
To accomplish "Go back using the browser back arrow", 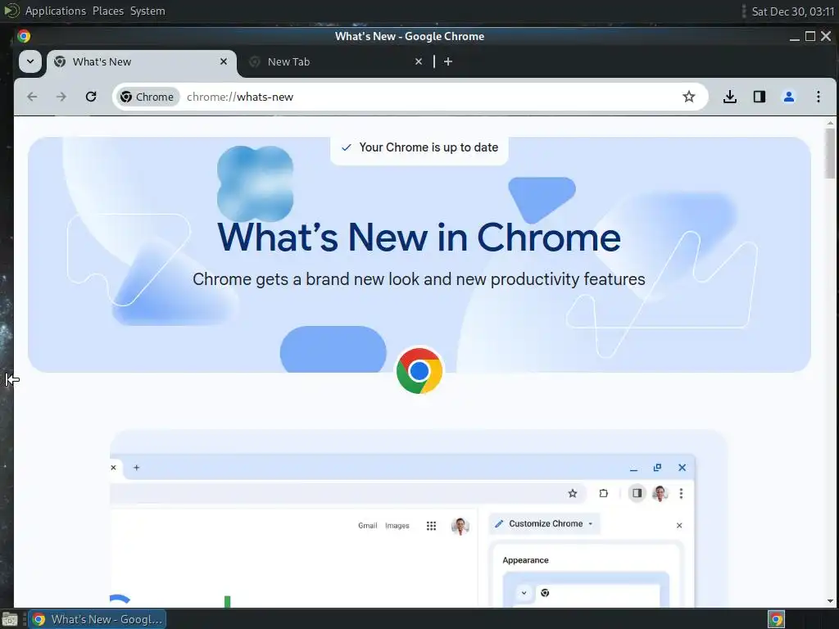I will point(32,97).
